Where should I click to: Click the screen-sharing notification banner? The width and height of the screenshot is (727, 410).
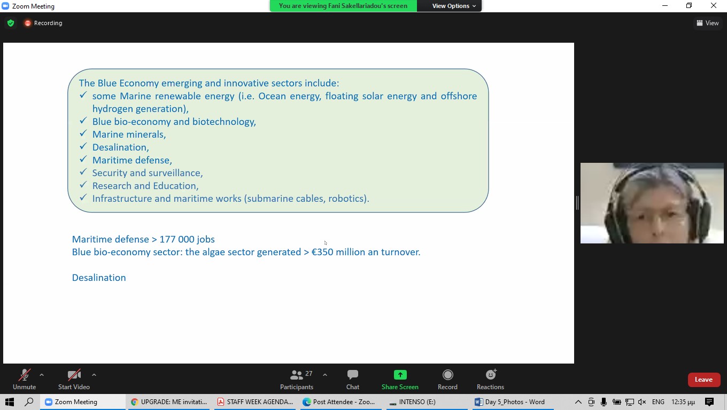343,6
